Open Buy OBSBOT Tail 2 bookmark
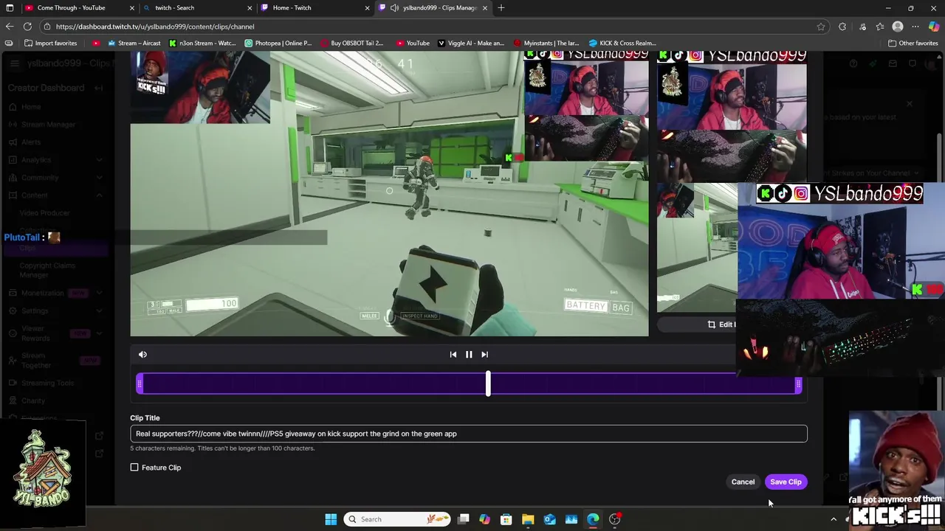 (x=351, y=43)
